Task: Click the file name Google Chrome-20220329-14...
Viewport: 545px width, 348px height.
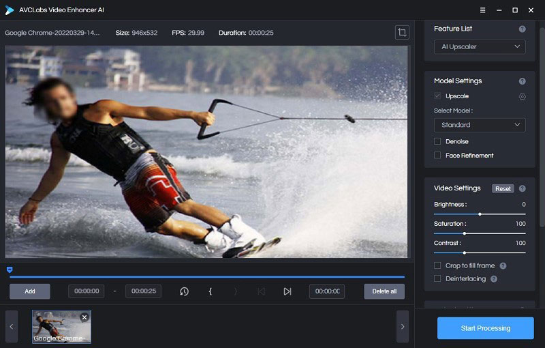Action: 52,33
